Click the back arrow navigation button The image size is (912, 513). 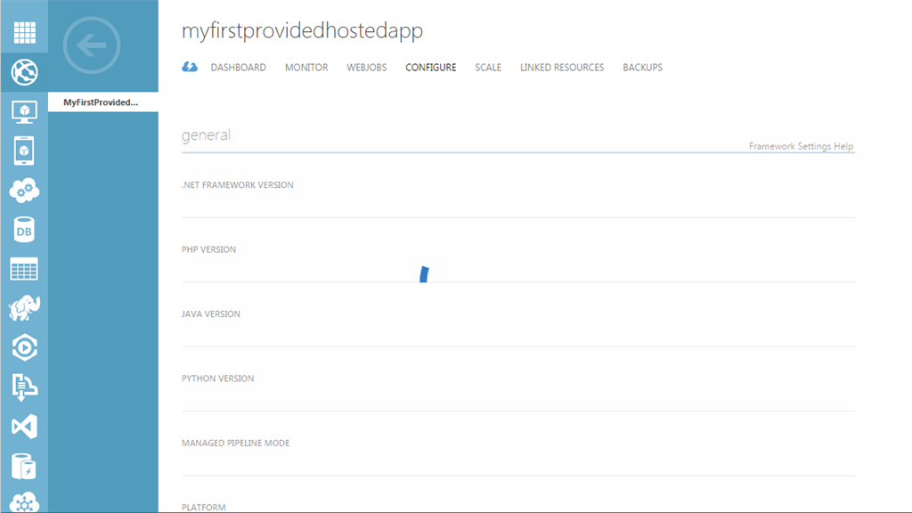click(x=90, y=46)
